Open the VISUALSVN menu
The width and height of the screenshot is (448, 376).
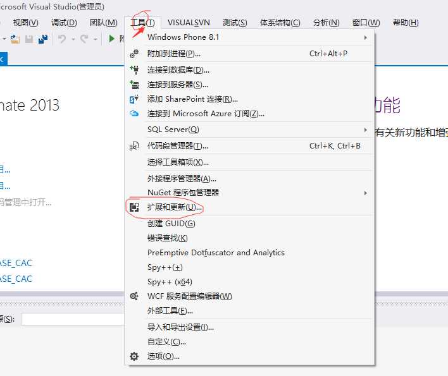189,23
